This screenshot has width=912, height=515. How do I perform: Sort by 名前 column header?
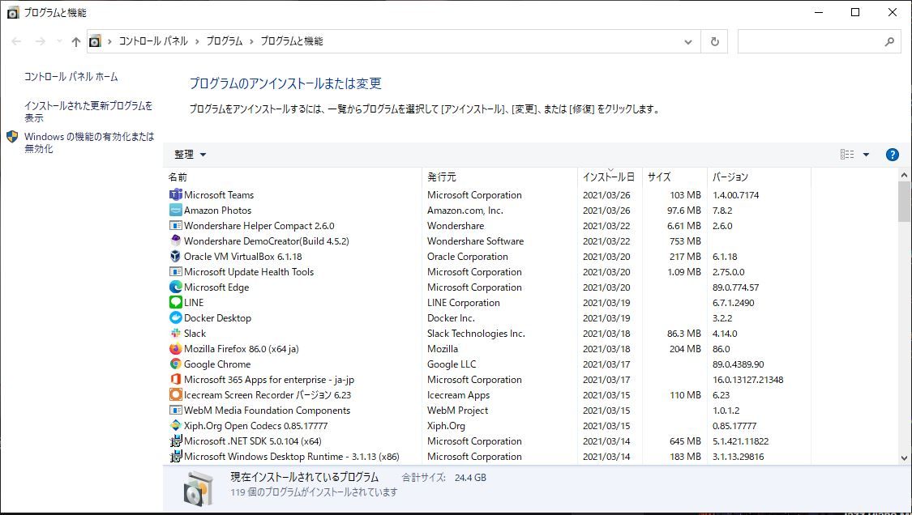[293, 177]
